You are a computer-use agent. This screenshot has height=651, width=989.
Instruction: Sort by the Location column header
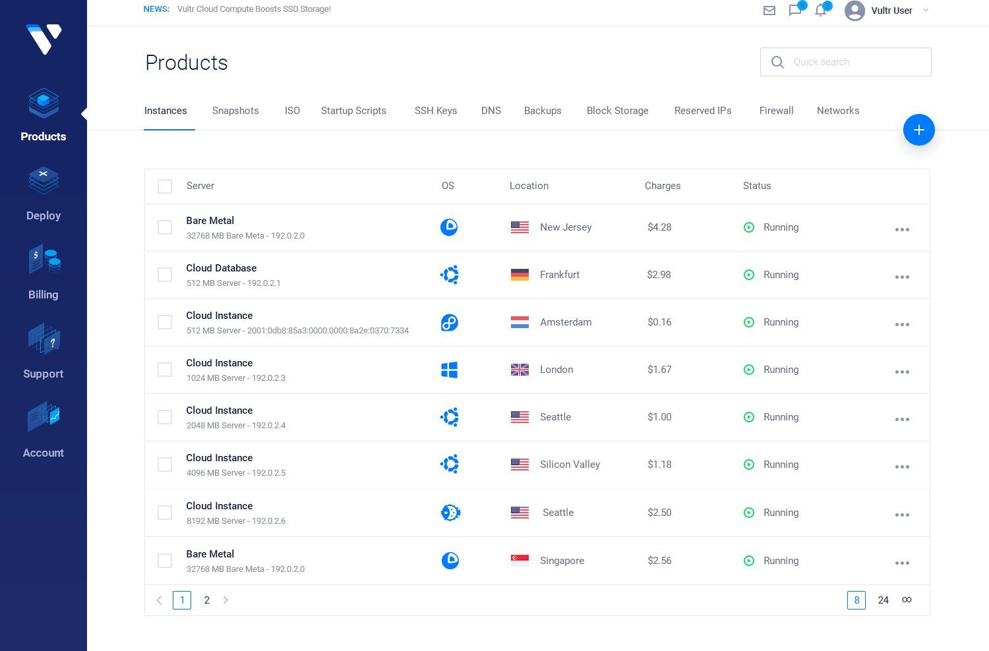pos(529,186)
